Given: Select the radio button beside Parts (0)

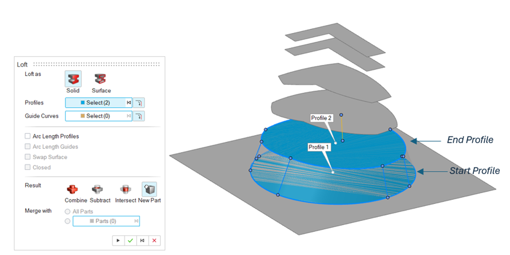Looking at the screenshot, I should click(x=67, y=222).
